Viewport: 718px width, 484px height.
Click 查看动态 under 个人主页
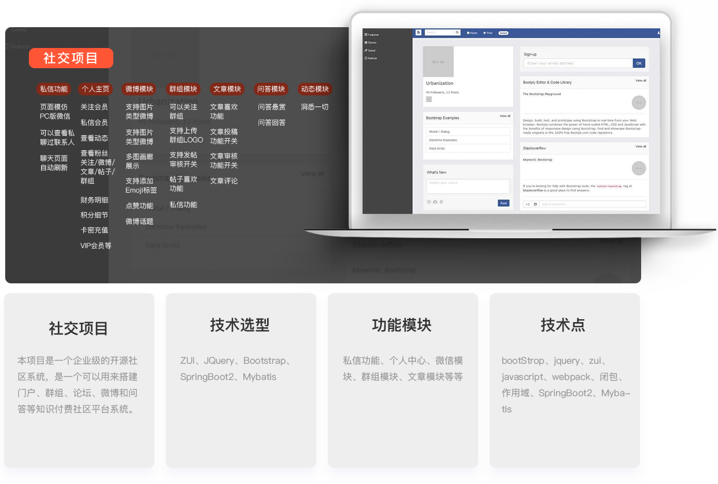pyautogui.click(x=94, y=138)
